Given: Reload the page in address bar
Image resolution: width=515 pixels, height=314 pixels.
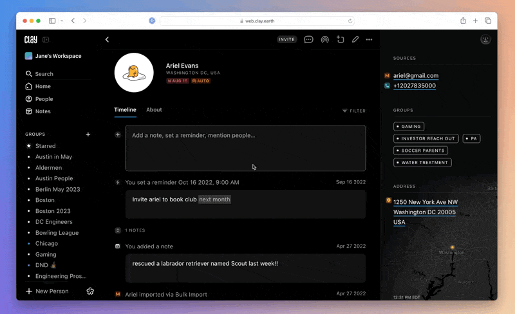Looking at the screenshot, I should pyautogui.click(x=350, y=21).
